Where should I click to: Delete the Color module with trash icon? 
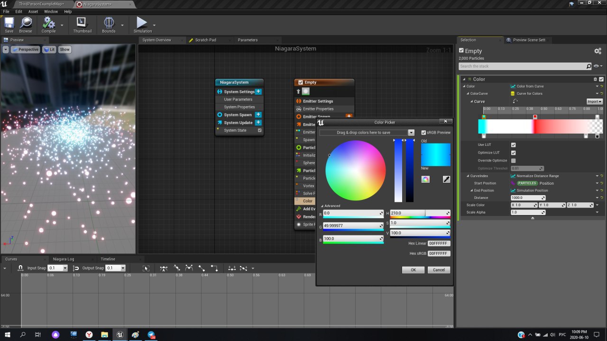click(596, 79)
